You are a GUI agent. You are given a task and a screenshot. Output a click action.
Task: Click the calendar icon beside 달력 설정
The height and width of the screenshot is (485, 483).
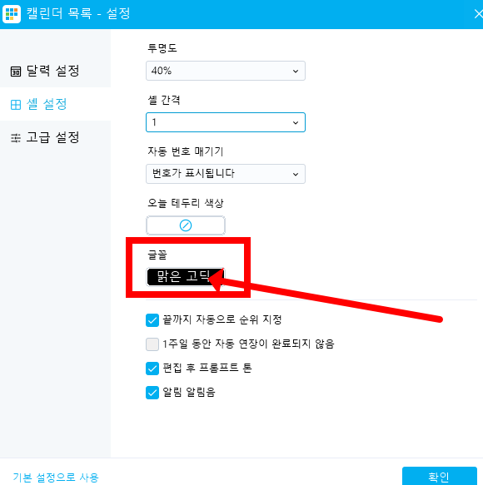pyautogui.click(x=16, y=72)
